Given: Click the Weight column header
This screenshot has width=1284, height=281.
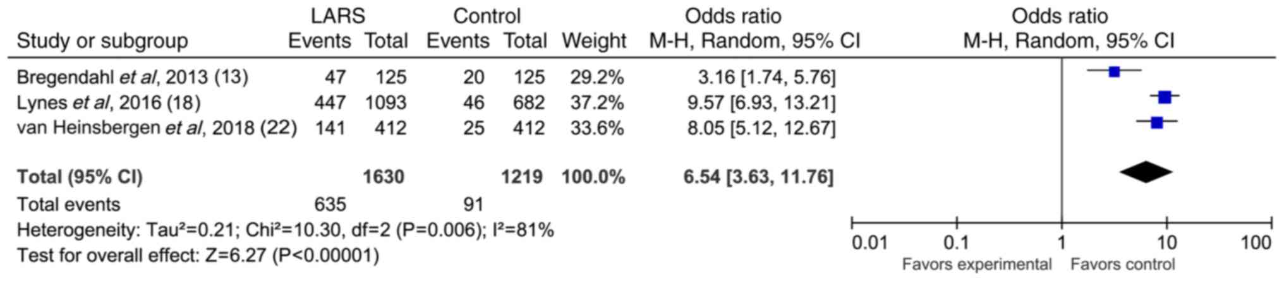Looking at the screenshot, I should click(593, 41).
